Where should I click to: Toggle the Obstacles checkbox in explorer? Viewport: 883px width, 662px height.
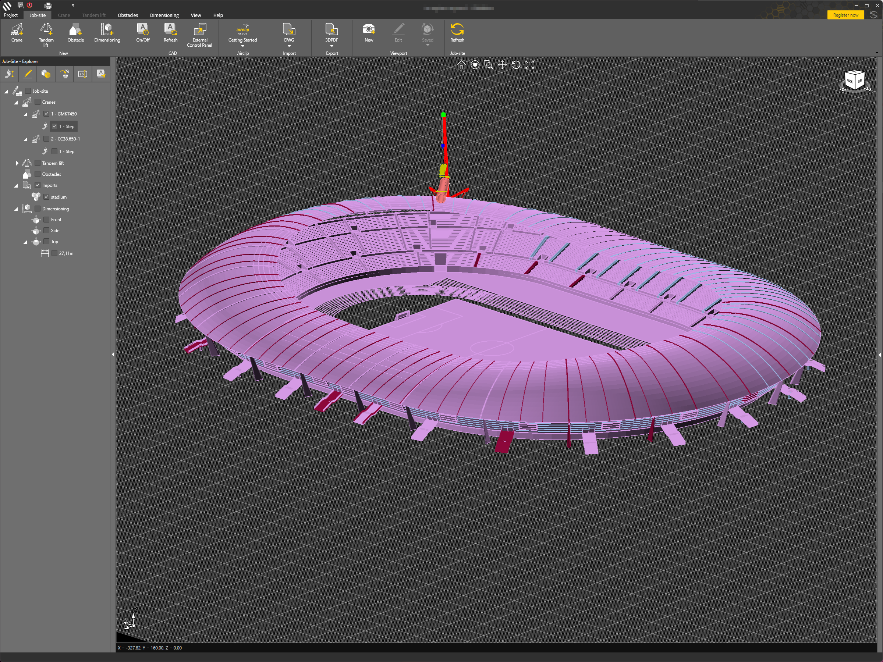tap(38, 174)
